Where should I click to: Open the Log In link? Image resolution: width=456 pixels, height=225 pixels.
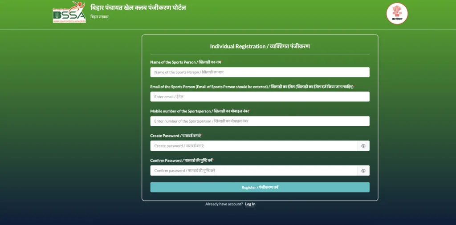pos(250,204)
